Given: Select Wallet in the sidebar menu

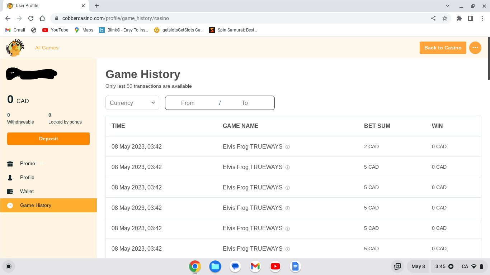Looking at the screenshot, I should [x=27, y=191].
